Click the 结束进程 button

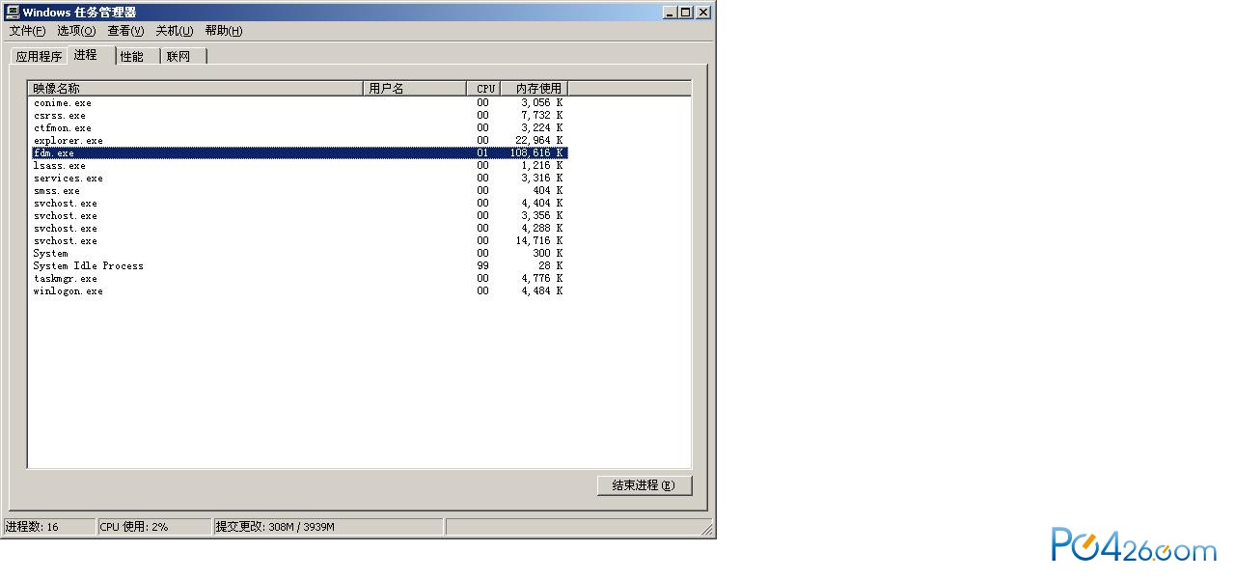tap(645, 485)
